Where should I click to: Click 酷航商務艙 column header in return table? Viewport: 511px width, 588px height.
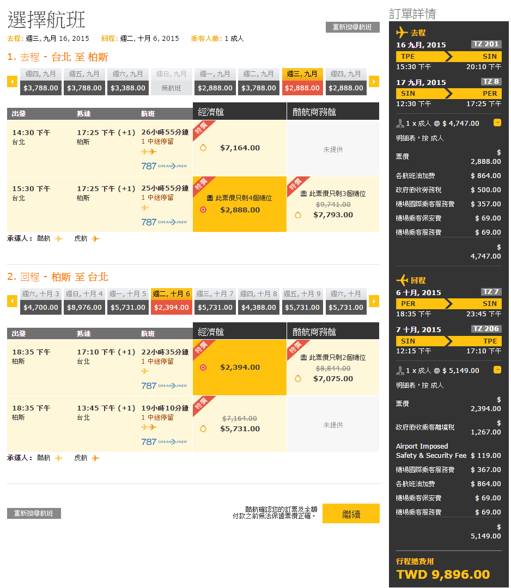[333, 332]
